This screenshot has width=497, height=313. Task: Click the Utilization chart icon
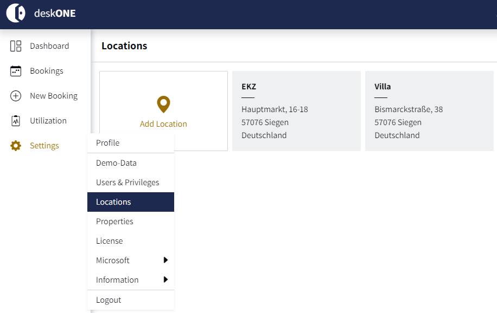pos(16,121)
